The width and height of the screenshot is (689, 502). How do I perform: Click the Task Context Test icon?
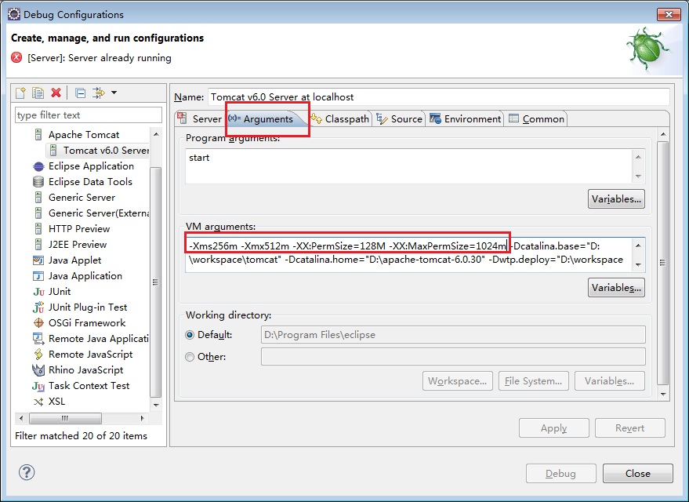coord(38,386)
